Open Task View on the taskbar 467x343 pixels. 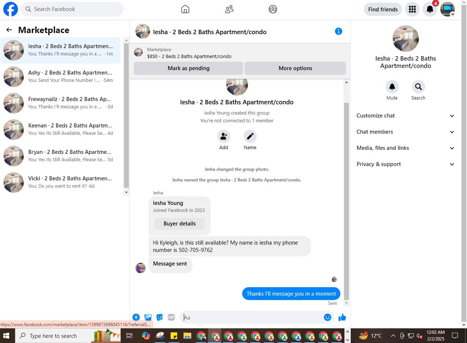pyautogui.click(x=129, y=336)
